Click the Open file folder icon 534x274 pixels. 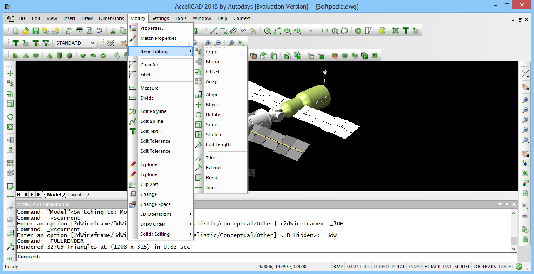point(26,31)
